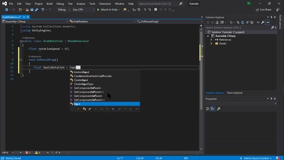Click the search magnifier in the Visual Studio search box

[181, 4]
